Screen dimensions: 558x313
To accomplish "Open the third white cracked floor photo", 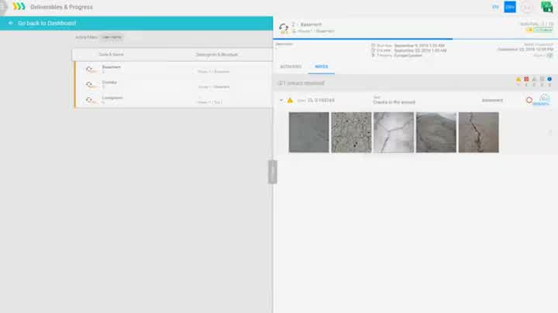I will 394,132.
